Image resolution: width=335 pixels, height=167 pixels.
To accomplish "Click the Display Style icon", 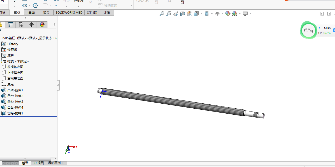I will [207, 14].
